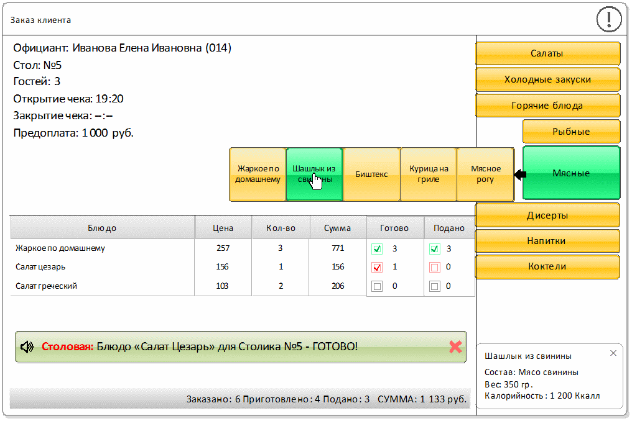
Task: Click the Готово column header
Action: [x=395, y=228]
